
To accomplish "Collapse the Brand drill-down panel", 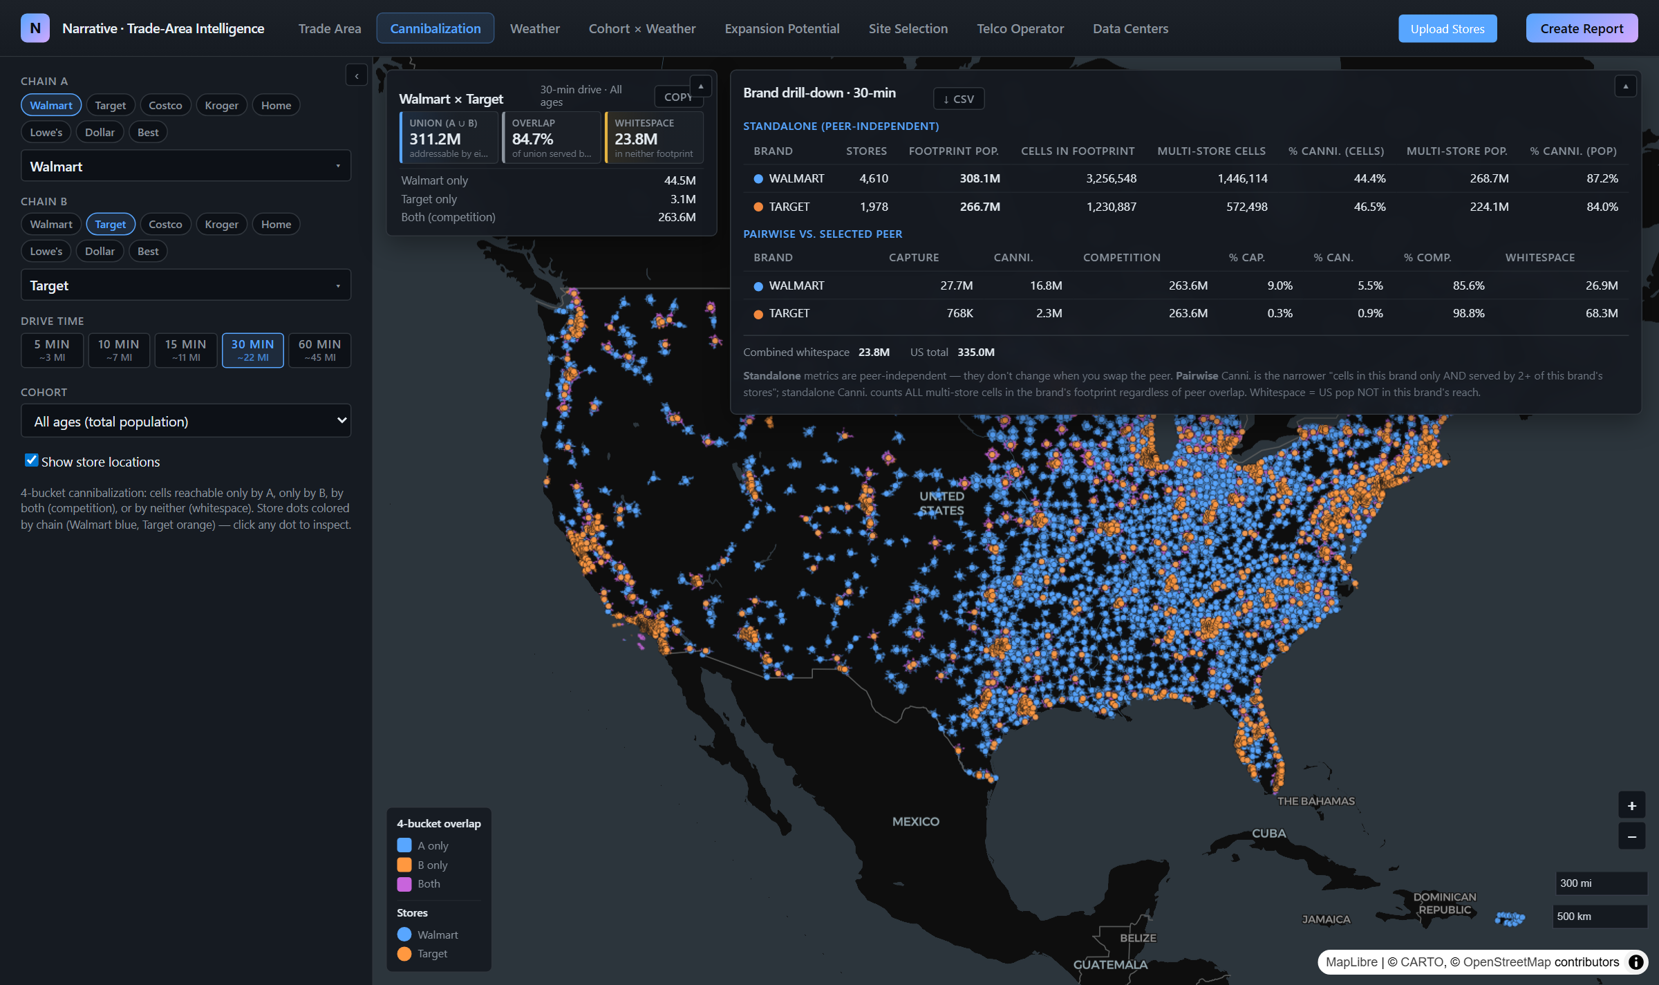I will tap(1625, 86).
